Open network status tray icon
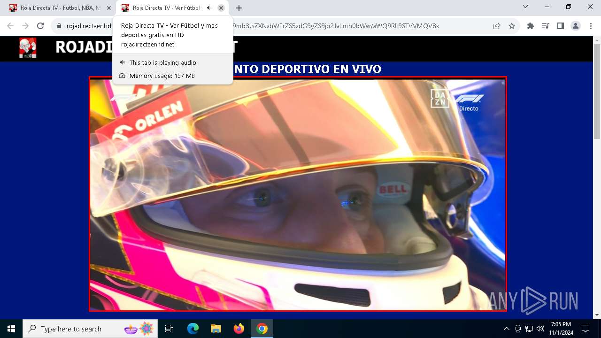 point(529,329)
